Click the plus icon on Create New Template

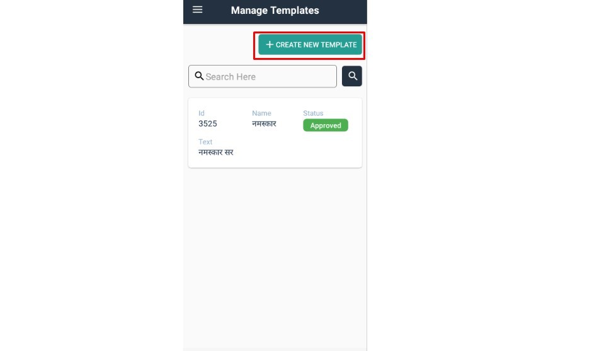[x=270, y=45]
